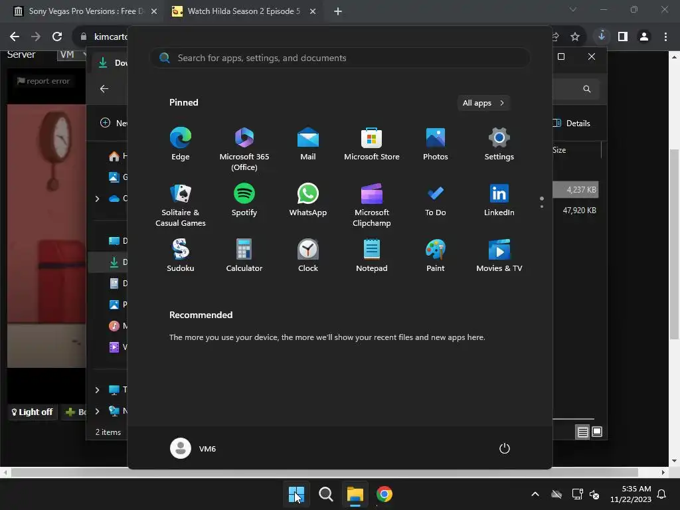Switch to Watch Hilda Season 2 tab
This screenshot has width=680, height=510.
244,11
